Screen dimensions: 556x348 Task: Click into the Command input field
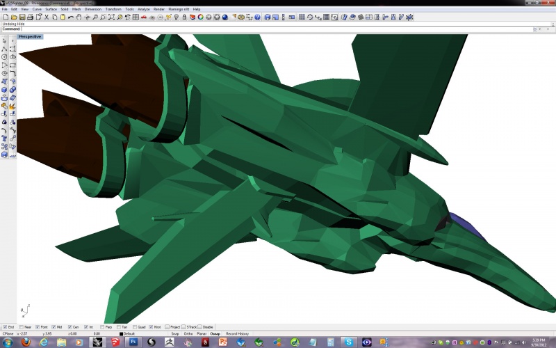[x=277, y=29]
